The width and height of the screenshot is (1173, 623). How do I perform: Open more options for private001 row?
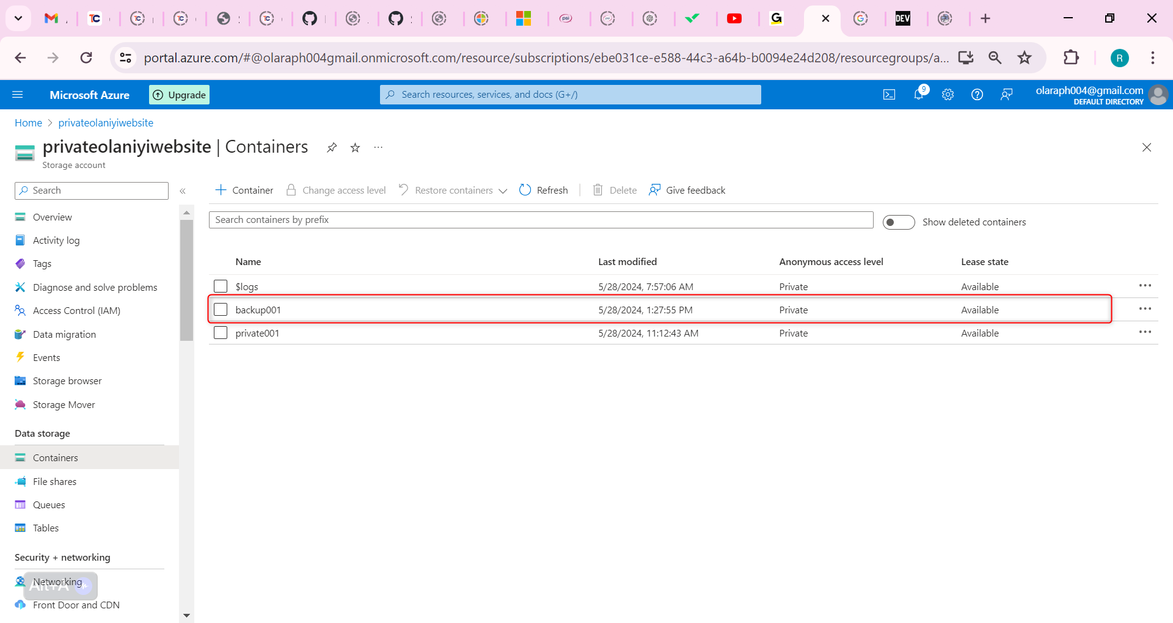[1144, 332]
